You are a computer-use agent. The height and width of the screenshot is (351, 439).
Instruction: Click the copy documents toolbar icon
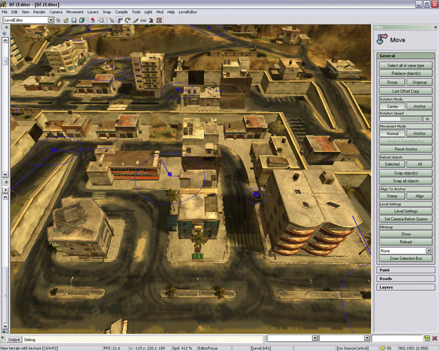(x=100, y=20)
